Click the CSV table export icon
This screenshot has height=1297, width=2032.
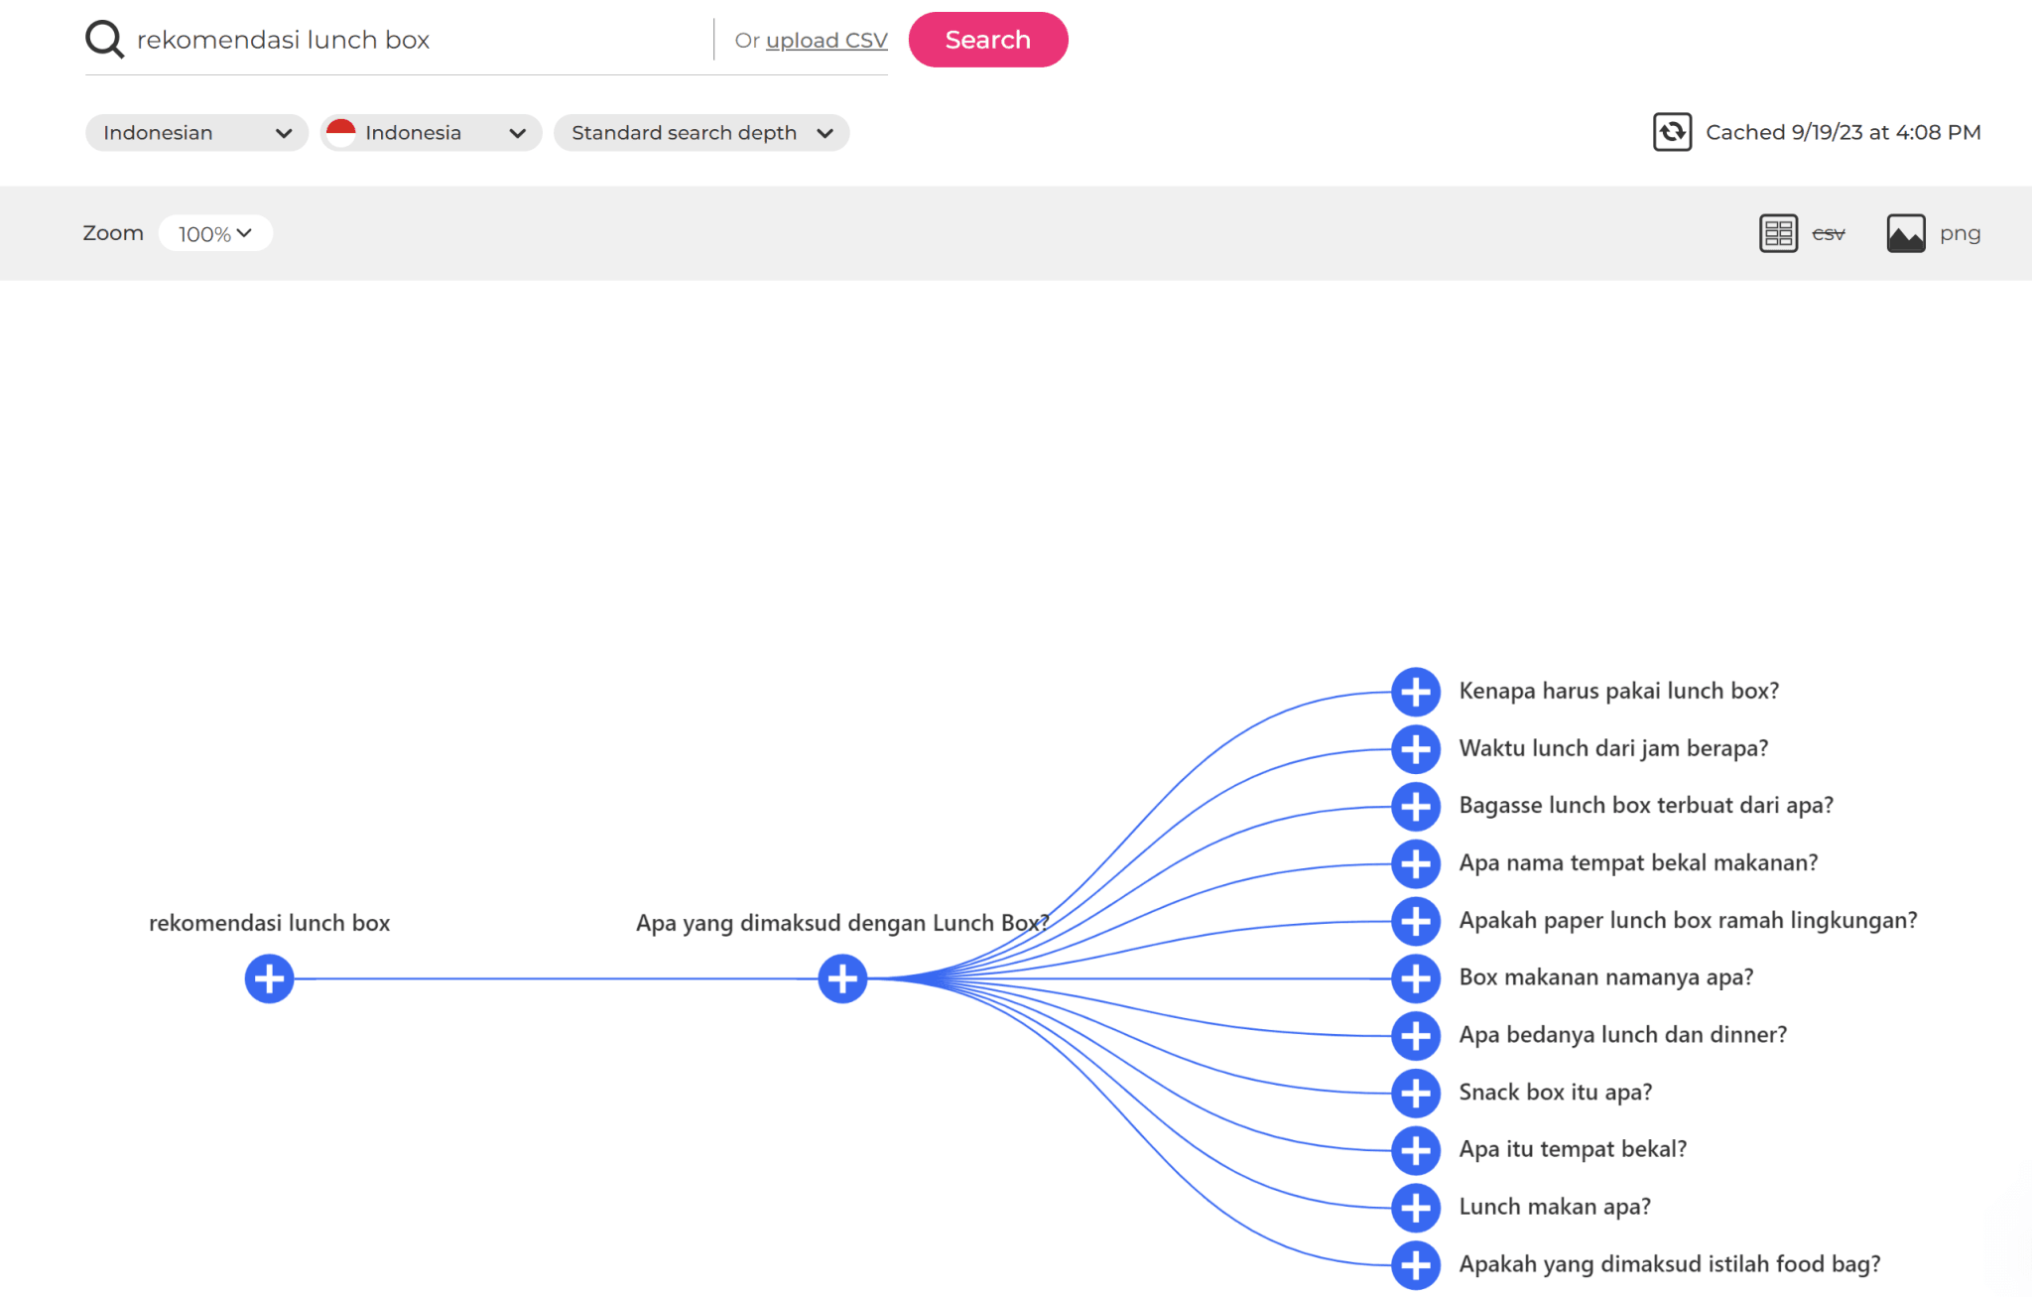[x=1778, y=233]
